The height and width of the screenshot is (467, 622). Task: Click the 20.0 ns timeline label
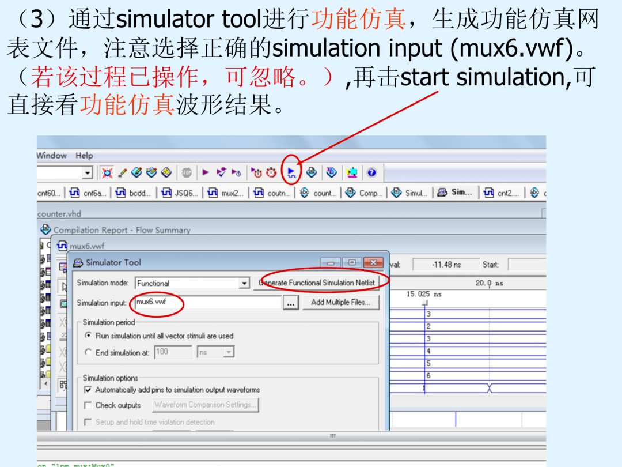pos(489,283)
